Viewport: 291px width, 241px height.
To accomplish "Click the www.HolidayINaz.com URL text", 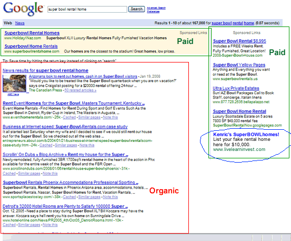I will click(x=23, y=38).
